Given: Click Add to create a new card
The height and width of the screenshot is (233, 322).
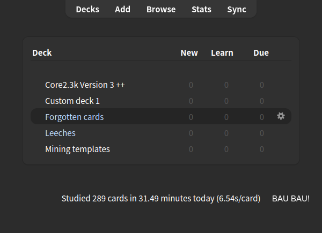Looking at the screenshot, I should (x=122, y=9).
